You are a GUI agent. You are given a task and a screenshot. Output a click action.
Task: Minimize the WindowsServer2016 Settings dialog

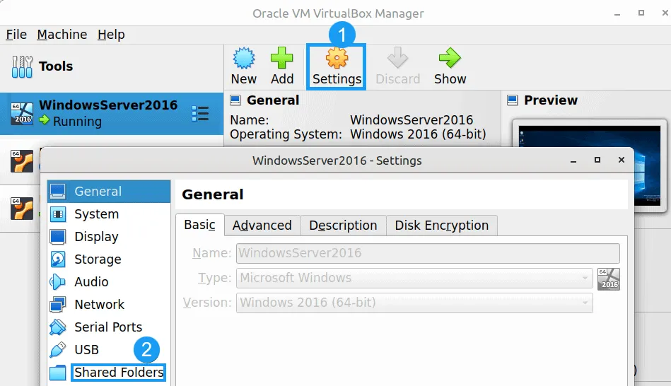tap(573, 160)
